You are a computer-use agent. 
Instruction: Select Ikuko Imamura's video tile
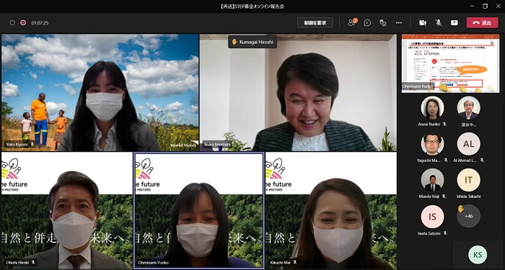298,92
